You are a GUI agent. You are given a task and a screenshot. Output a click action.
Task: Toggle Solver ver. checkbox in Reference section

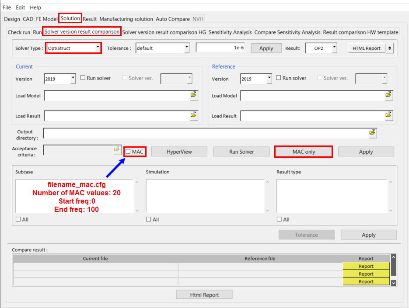319,78
